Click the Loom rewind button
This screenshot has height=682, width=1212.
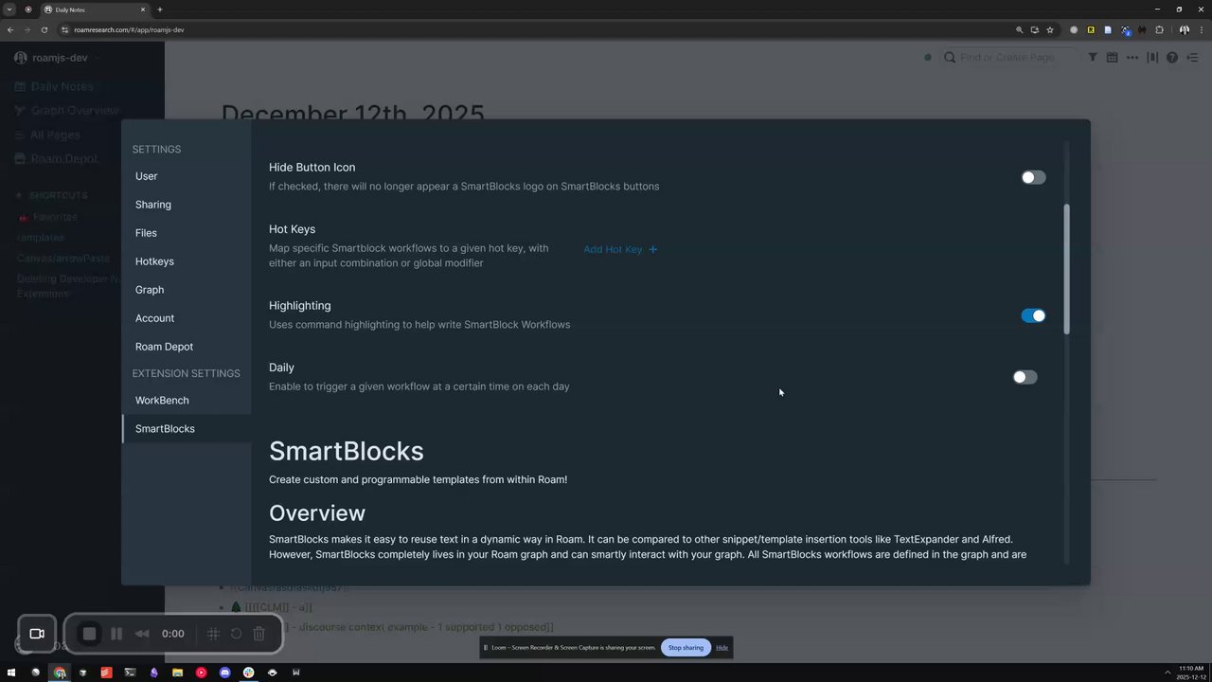click(142, 634)
